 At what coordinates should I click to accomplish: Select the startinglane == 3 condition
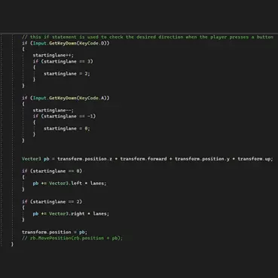pos(67,61)
